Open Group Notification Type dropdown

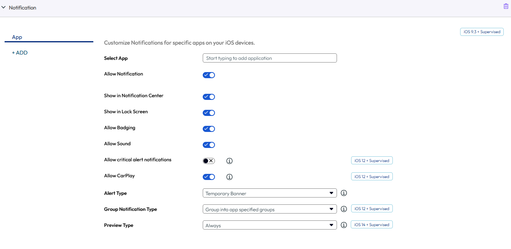(x=270, y=209)
